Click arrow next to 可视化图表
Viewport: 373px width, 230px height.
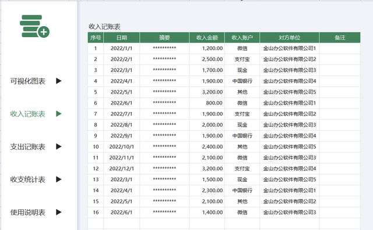coord(58,81)
